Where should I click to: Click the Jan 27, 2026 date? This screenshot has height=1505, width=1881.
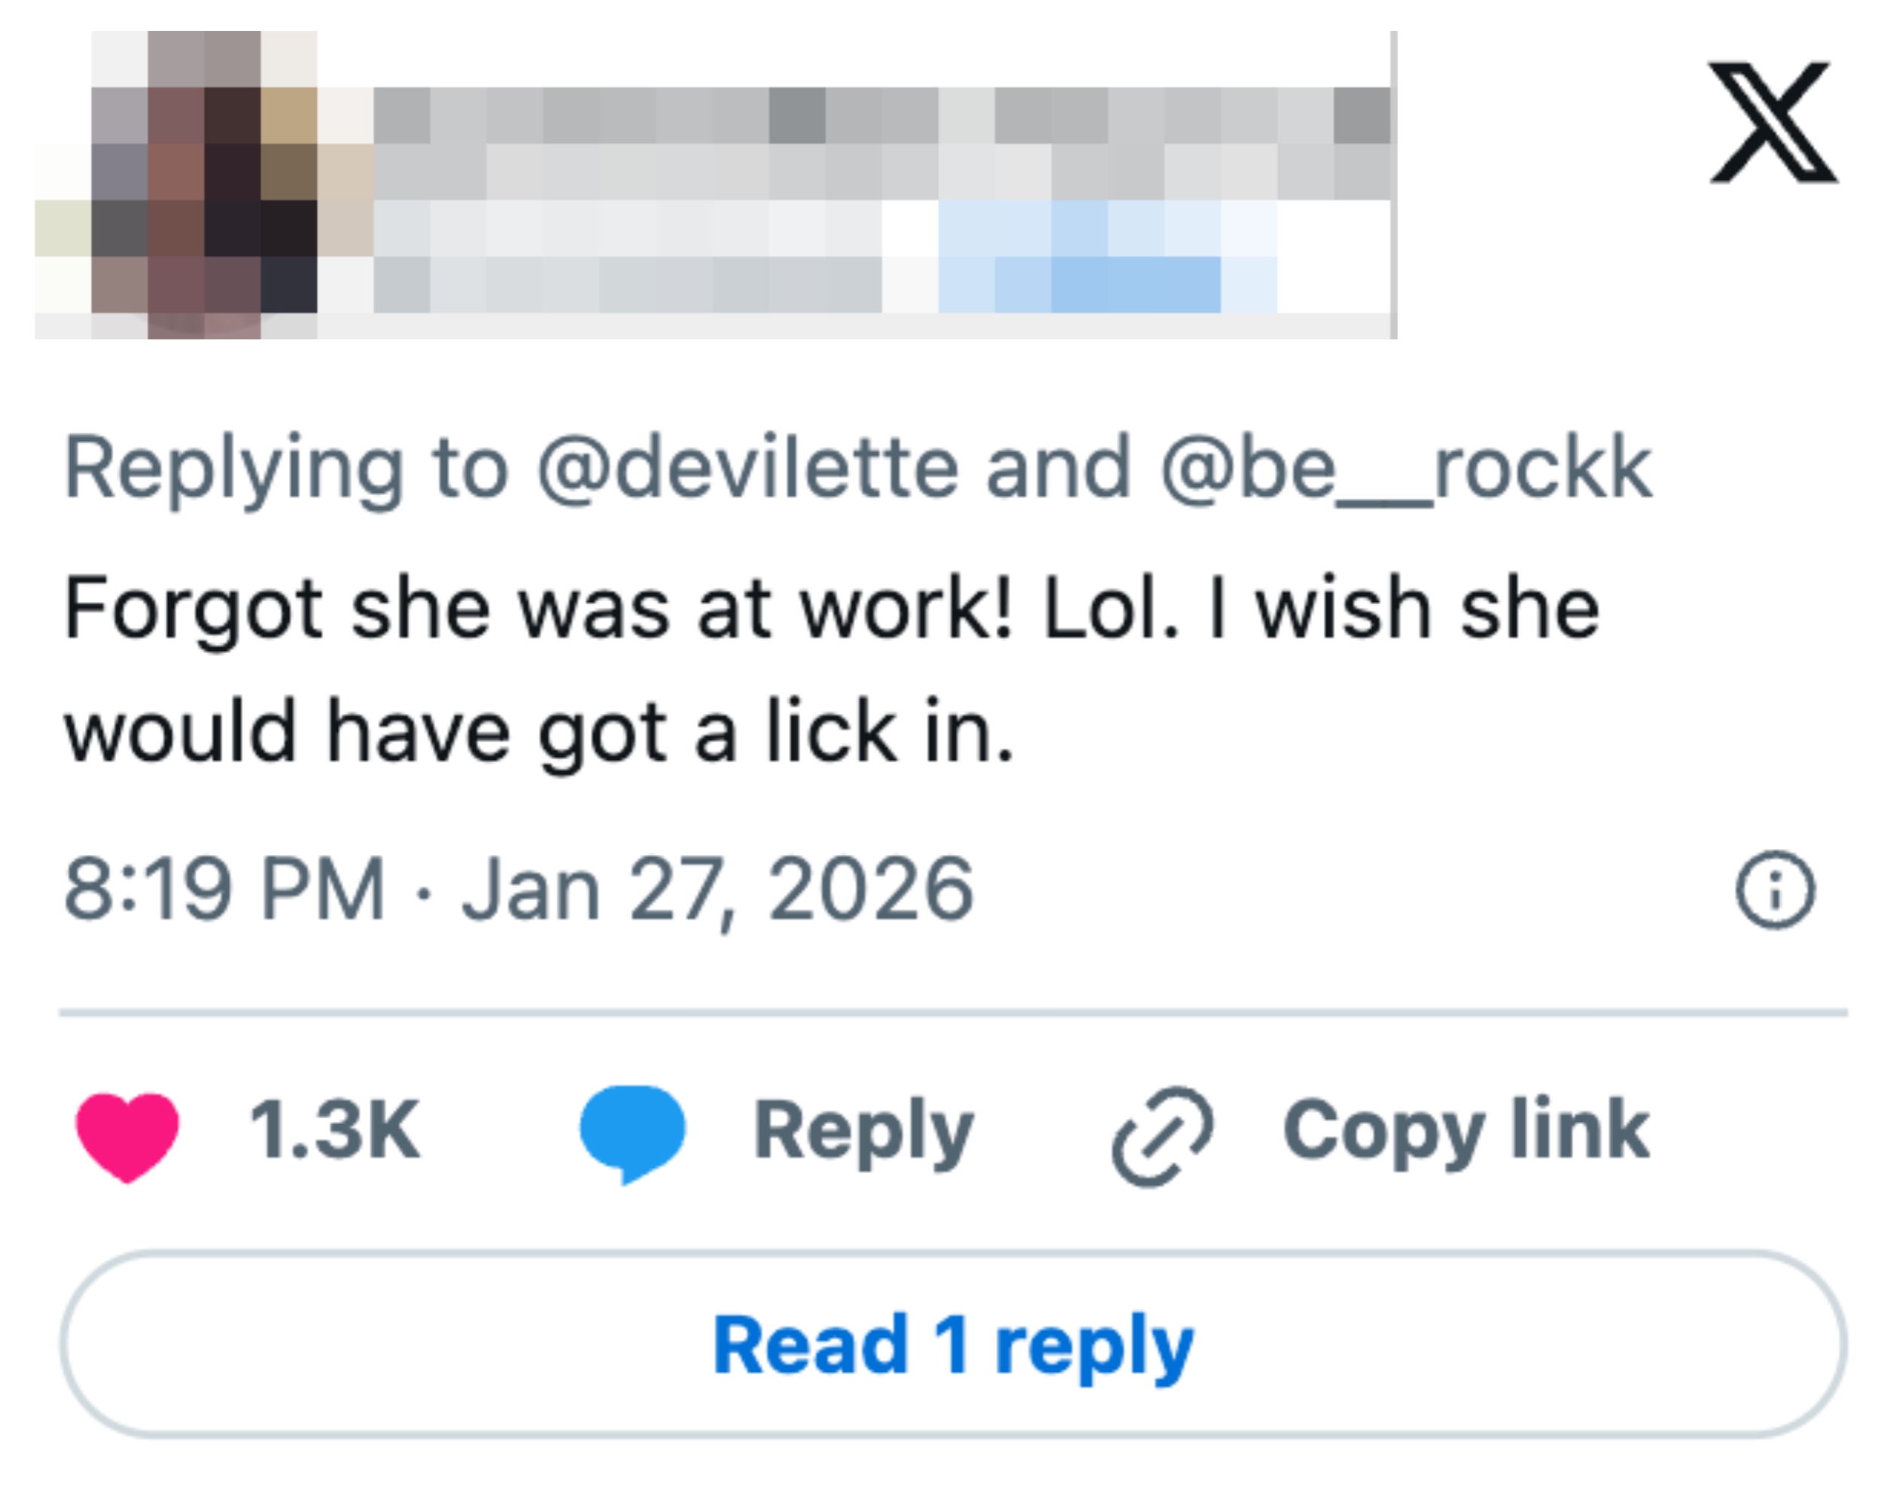coord(717,890)
